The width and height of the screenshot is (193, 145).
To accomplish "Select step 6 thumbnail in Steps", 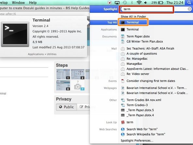I will 63,85.
